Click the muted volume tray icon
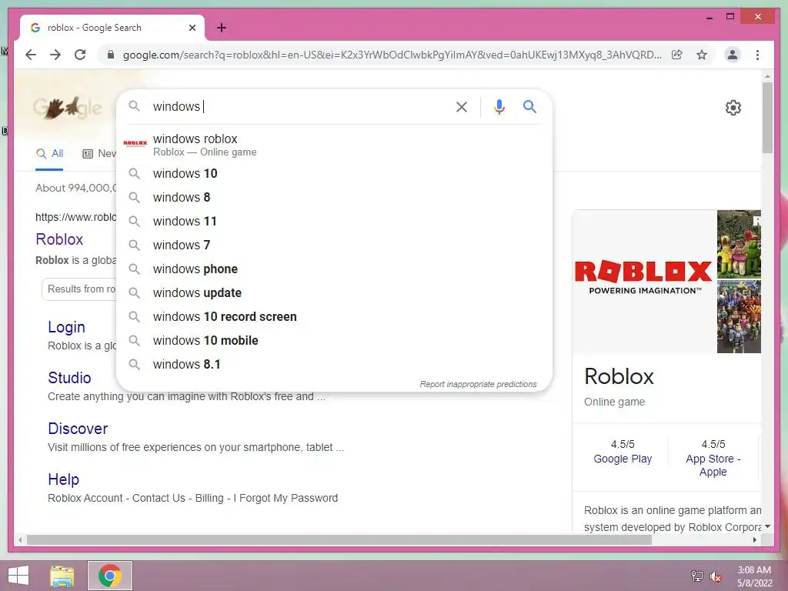 pos(716,576)
